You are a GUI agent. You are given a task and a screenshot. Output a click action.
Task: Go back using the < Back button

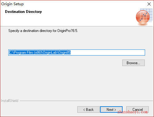pyautogui.click(x=88, y=110)
